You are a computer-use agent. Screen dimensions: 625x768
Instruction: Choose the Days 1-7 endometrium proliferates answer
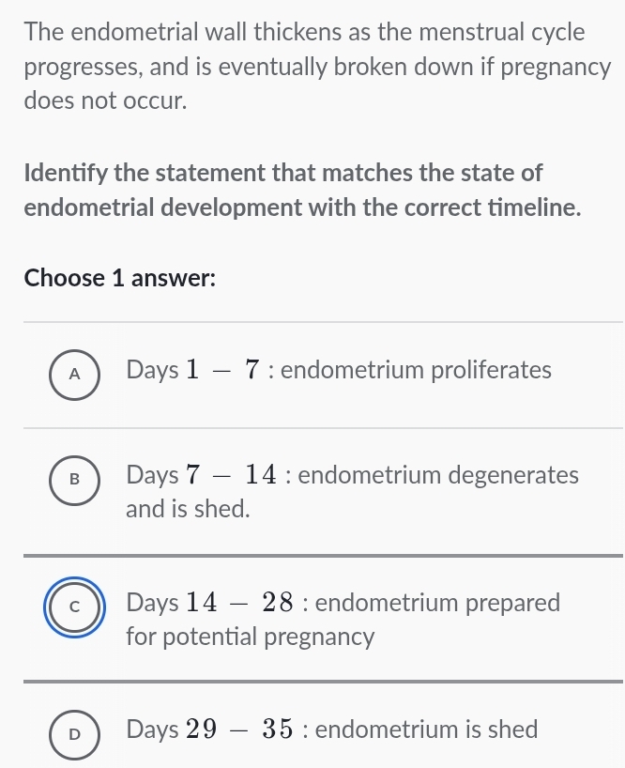point(338,370)
